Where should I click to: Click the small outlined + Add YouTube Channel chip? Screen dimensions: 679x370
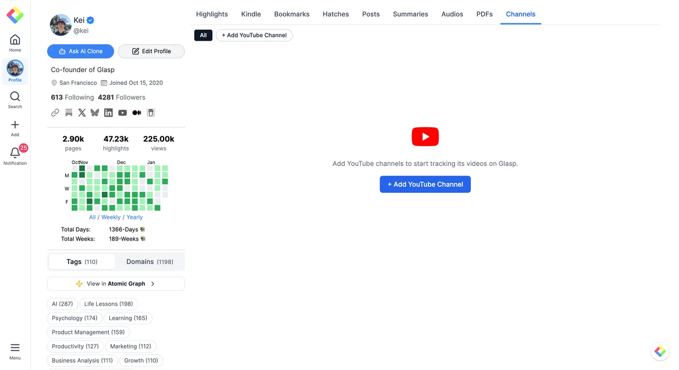click(254, 35)
